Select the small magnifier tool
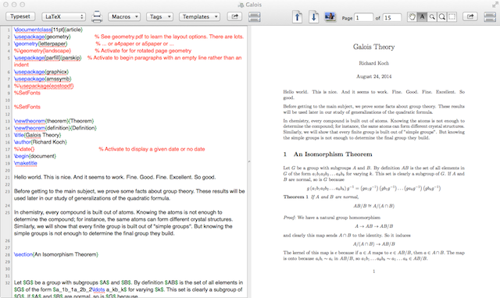The image size is (500, 298). pyautogui.click(x=432, y=17)
